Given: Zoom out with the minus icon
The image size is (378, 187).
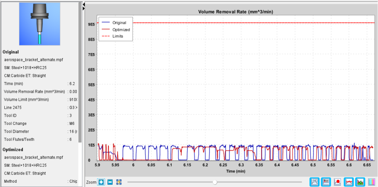Looking at the screenshot, I should point(110,182).
